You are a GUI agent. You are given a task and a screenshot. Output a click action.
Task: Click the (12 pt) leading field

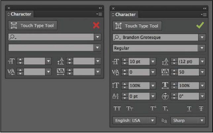click(189, 62)
